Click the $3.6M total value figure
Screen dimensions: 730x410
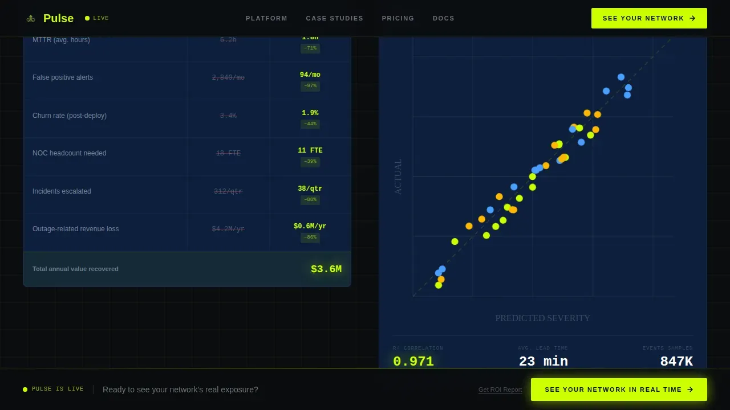326,269
